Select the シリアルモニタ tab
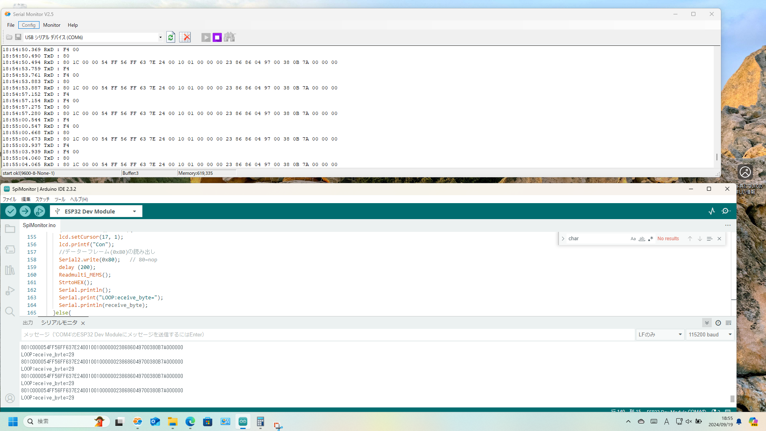 pos(59,322)
